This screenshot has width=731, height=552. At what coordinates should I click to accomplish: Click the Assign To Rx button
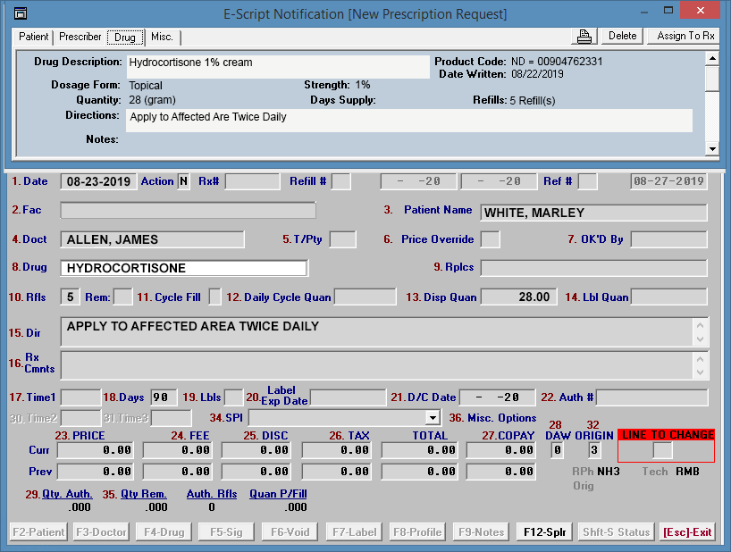coord(685,37)
